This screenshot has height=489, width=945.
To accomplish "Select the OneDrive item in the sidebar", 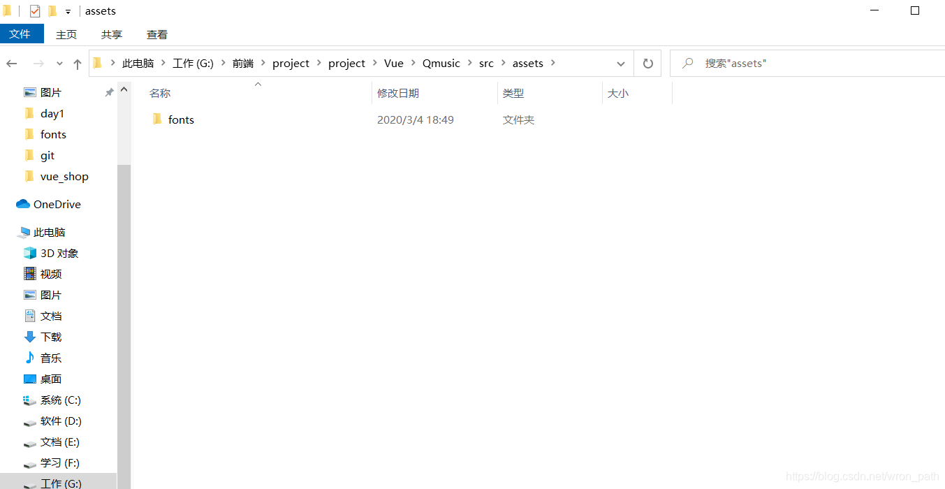I will click(56, 203).
